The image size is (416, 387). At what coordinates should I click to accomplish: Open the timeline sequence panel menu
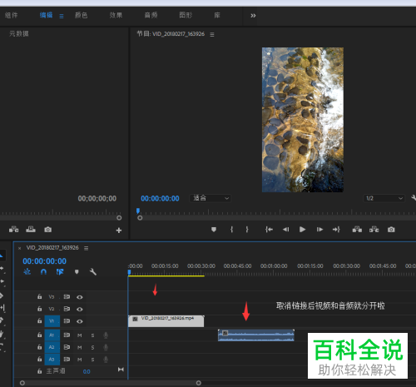tap(87, 248)
